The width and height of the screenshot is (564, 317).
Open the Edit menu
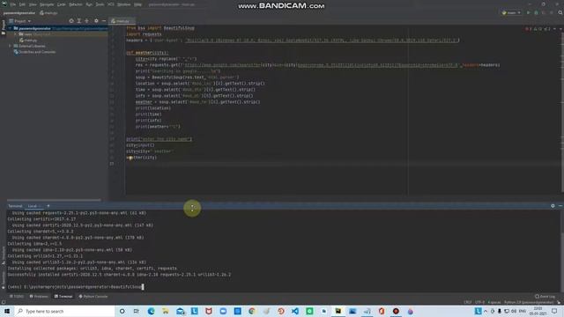[x=22, y=4]
